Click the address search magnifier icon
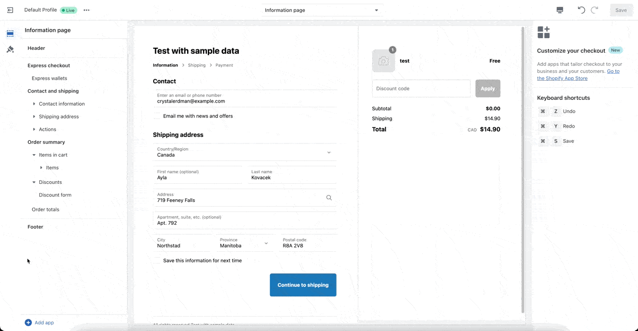The image size is (638, 331). pyautogui.click(x=329, y=198)
